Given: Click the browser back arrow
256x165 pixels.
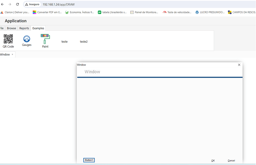Looking at the screenshot, I should coord(2,4).
